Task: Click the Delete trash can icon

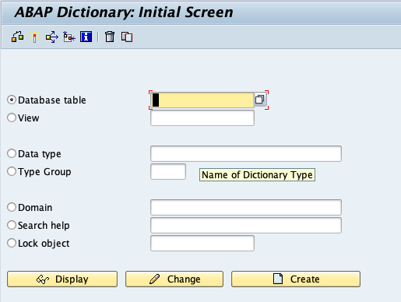Action: (110, 37)
